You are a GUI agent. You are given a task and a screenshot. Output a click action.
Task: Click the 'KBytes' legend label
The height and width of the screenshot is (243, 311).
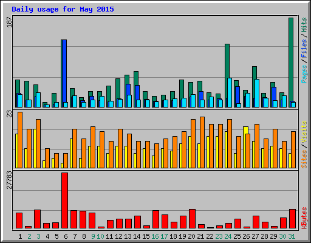[x=304, y=218]
